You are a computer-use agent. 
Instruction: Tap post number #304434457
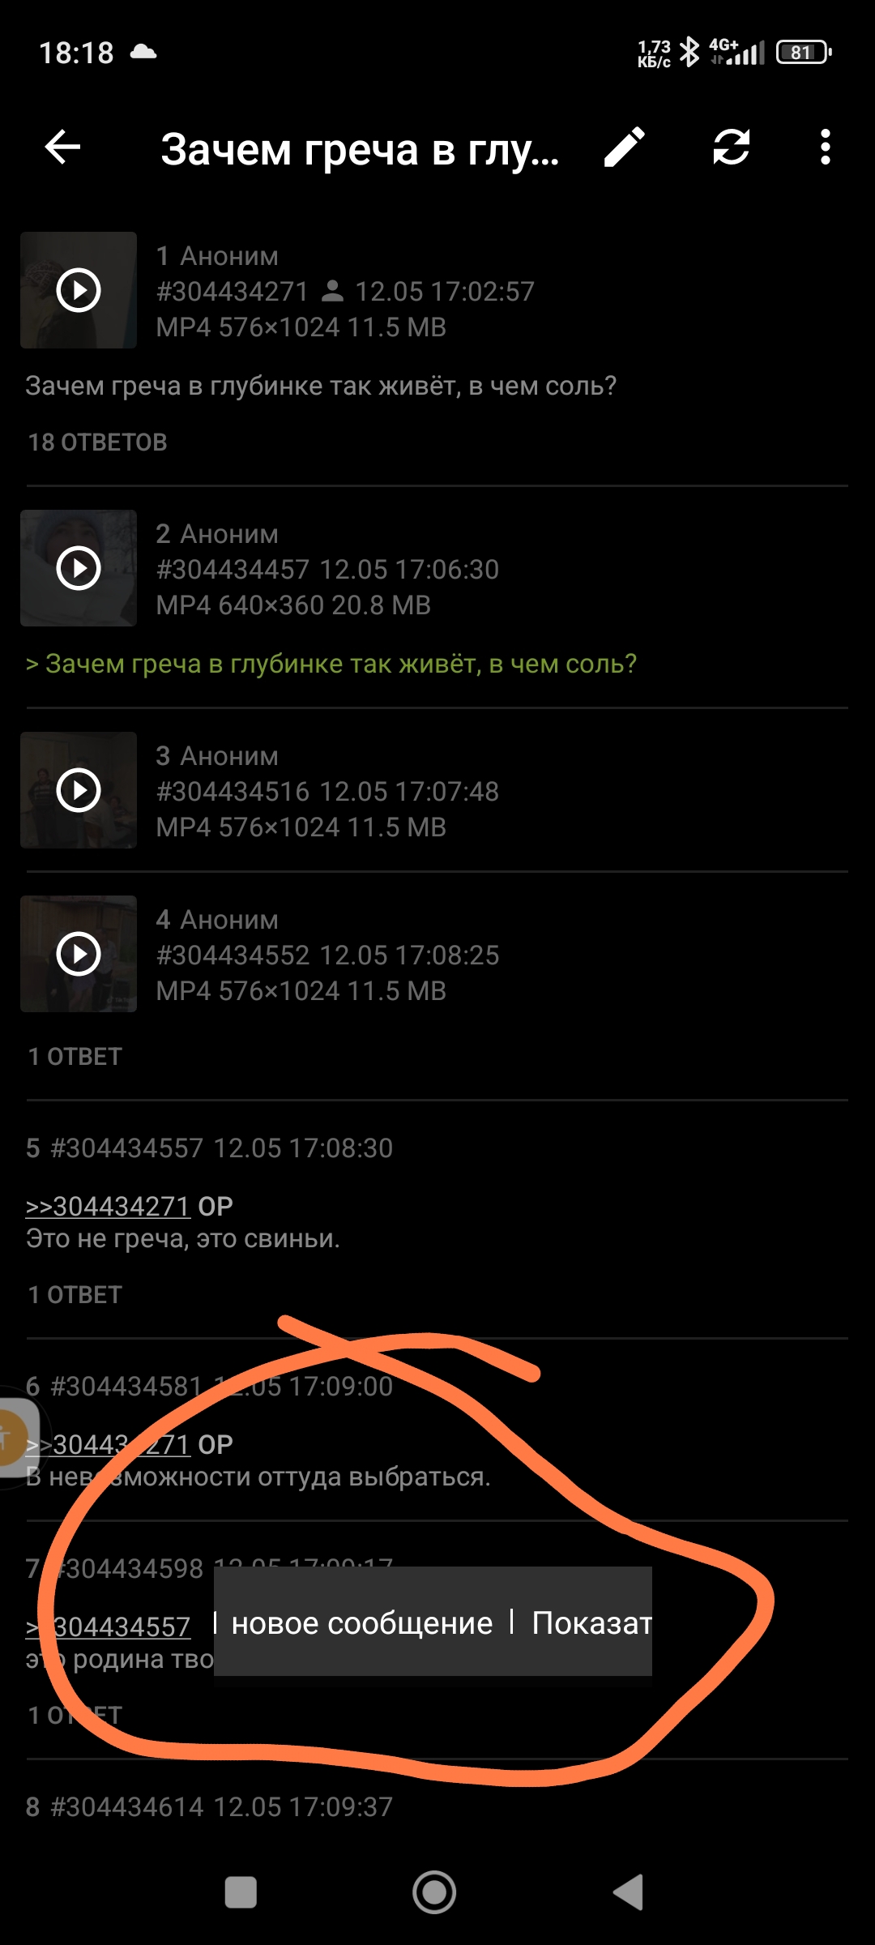tap(233, 570)
